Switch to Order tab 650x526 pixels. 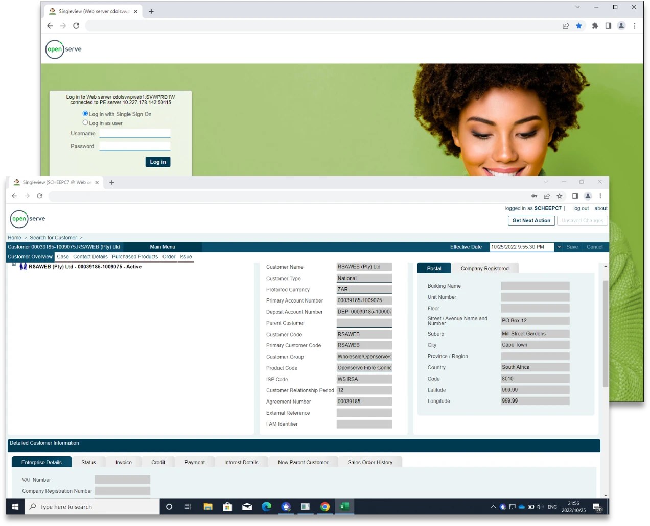(x=169, y=257)
